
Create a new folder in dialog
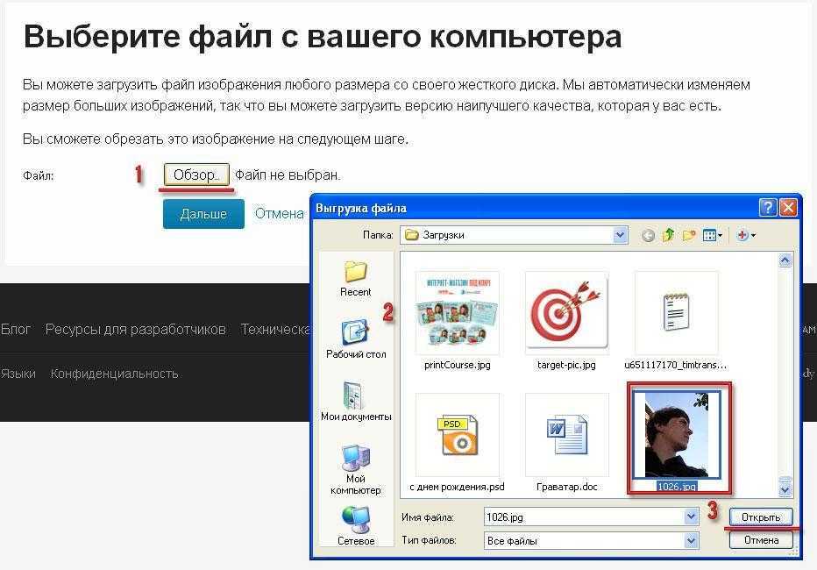[689, 235]
